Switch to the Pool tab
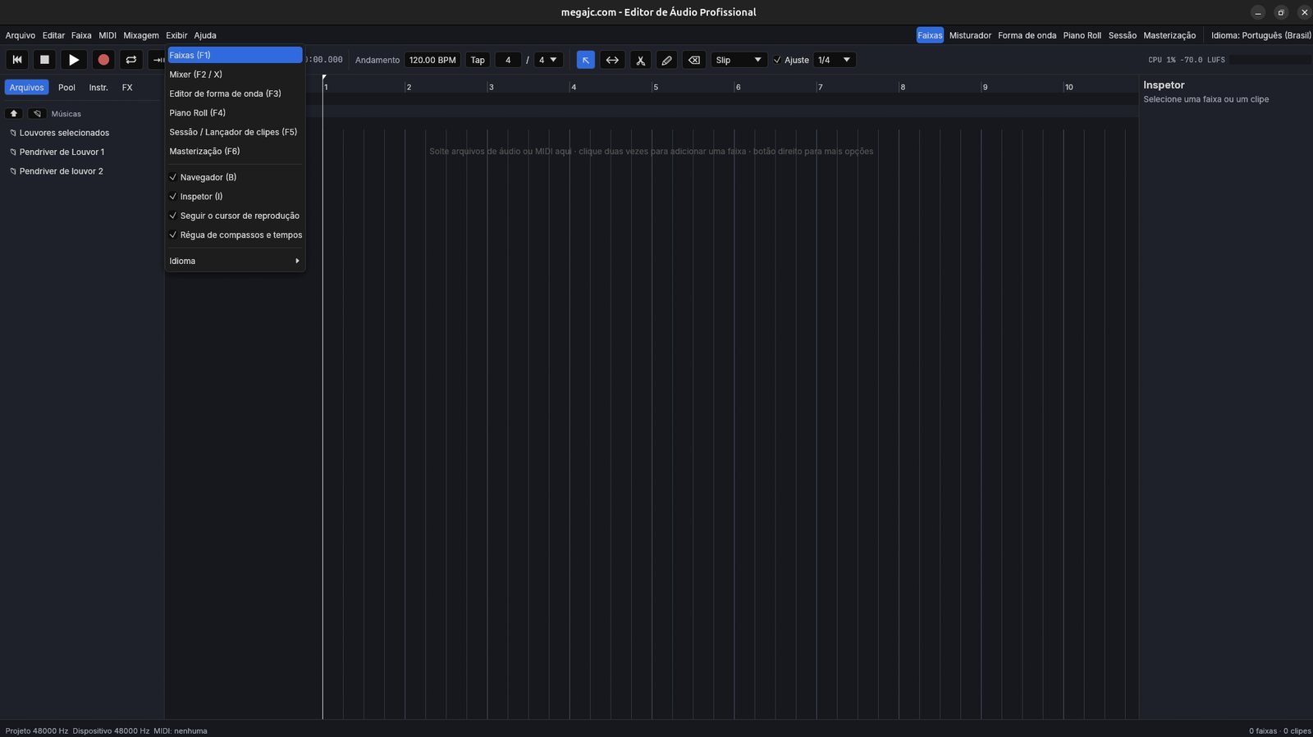The width and height of the screenshot is (1313, 737). (x=67, y=87)
